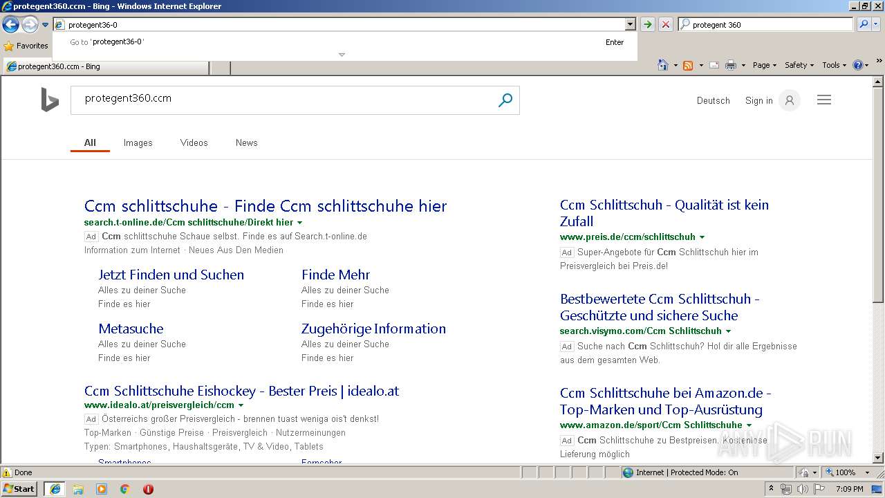Click the Help question mark icon
The height and width of the screenshot is (498, 885).
(858, 65)
